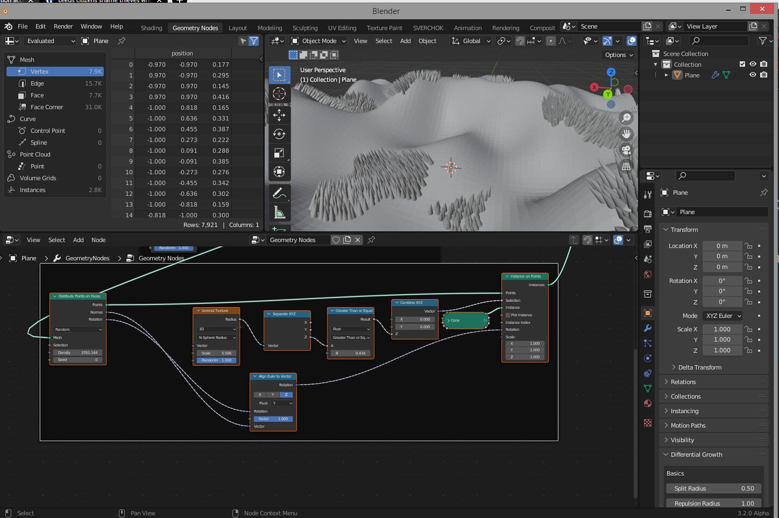Select the Select Box tool in viewport
The image size is (779, 518).
tap(279, 75)
